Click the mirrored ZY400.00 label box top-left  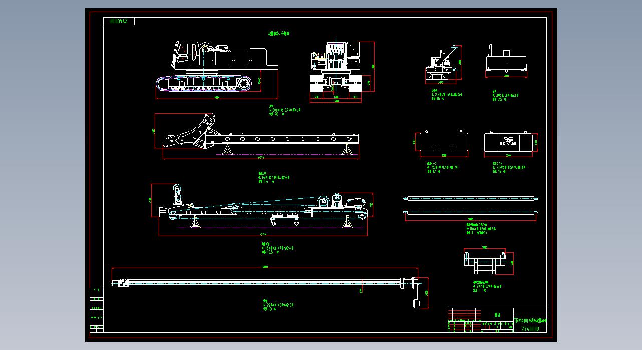pyautogui.click(x=119, y=21)
